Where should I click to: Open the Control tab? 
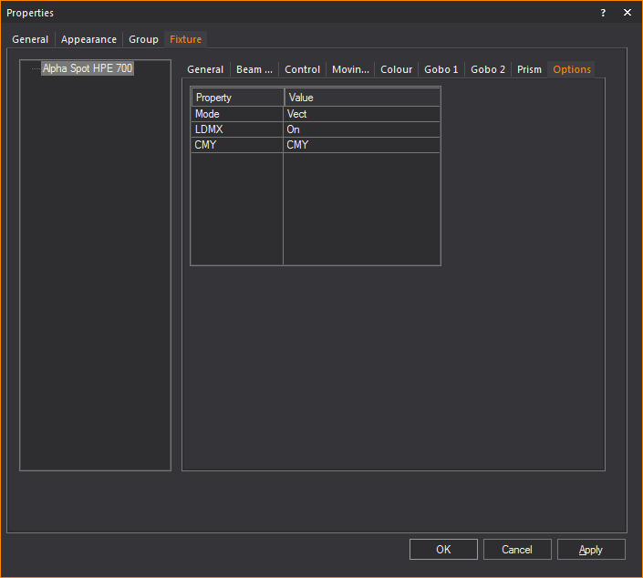coord(302,69)
